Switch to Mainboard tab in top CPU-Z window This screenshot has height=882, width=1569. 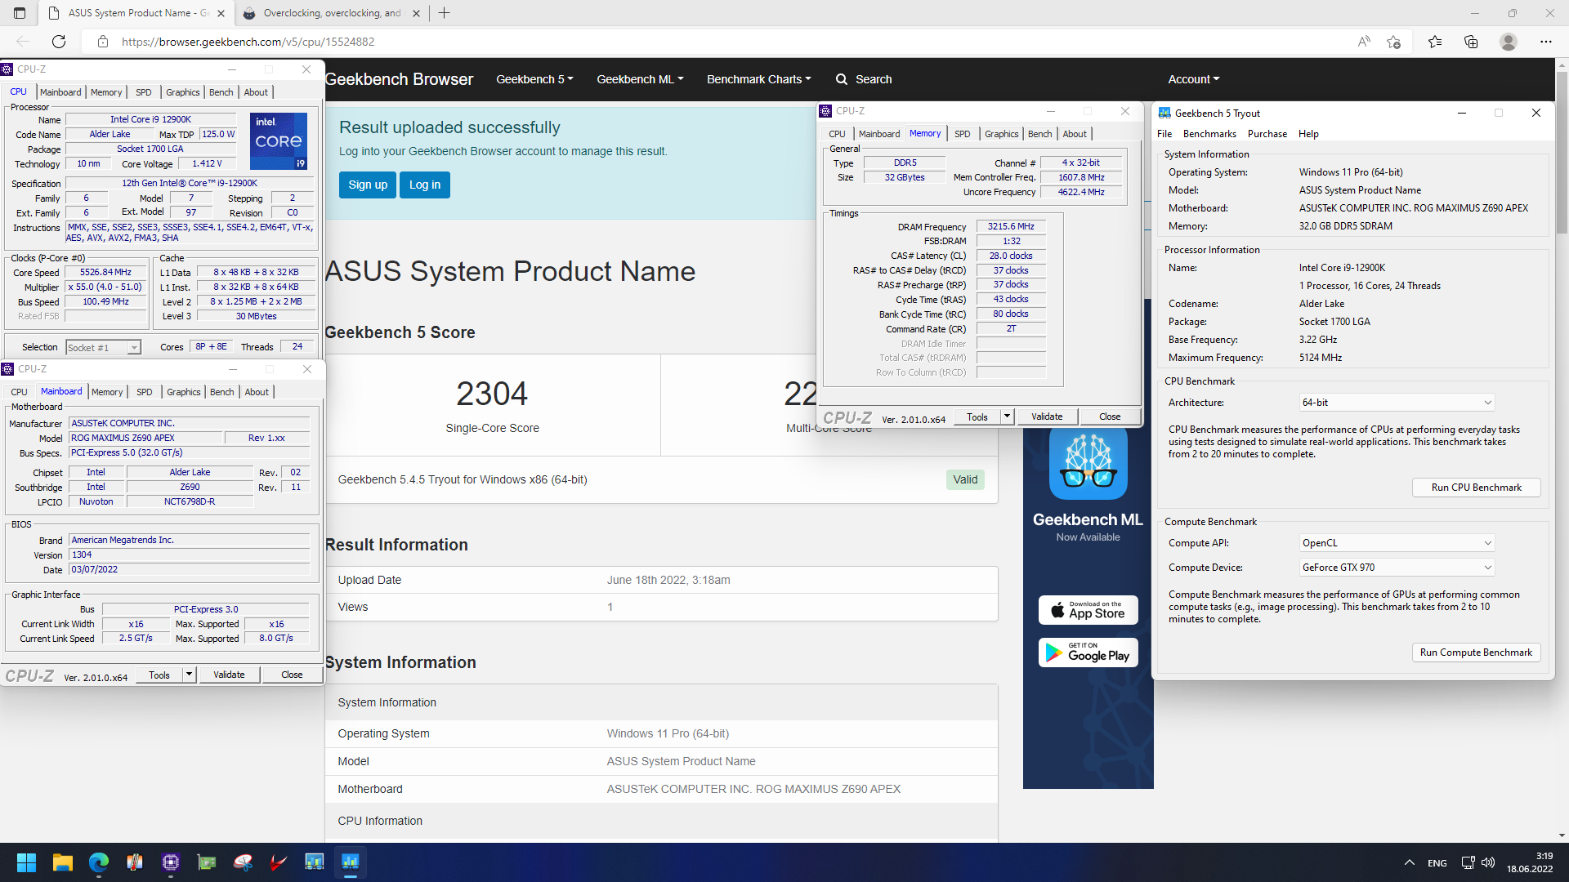[x=60, y=92]
